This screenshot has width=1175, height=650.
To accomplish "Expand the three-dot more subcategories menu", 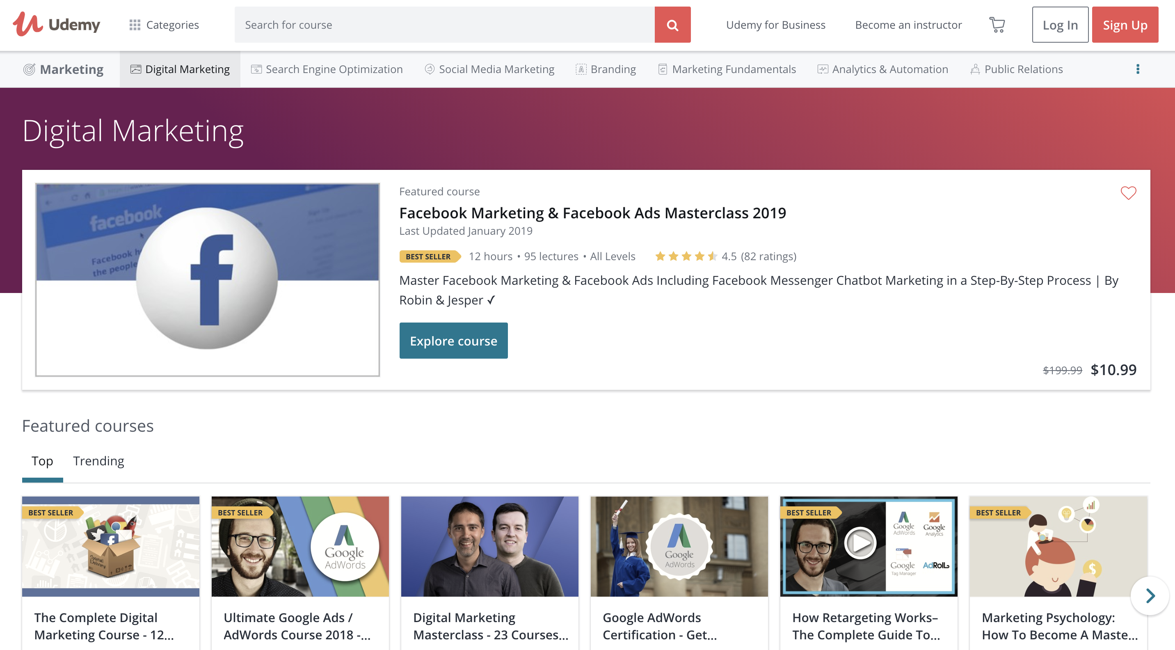I will [x=1138, y=69].
